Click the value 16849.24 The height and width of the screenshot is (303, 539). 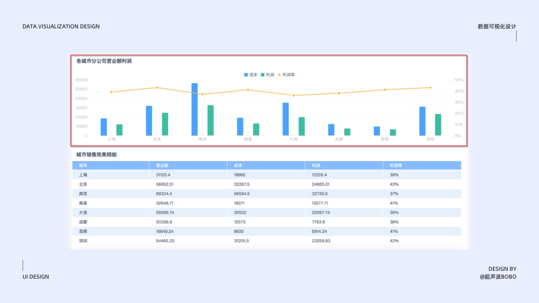coord(165,231)
